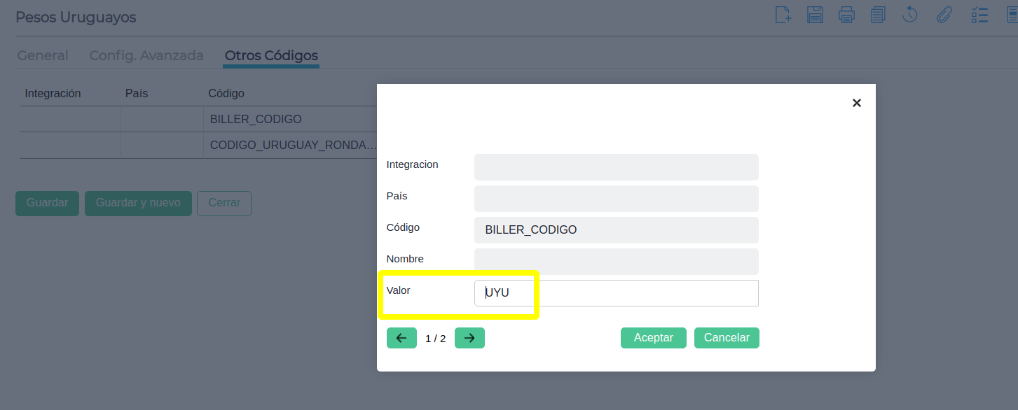Click the paperclip attachments icon
This screenshot has width=1018, height=410.
(x=944, y=15)
